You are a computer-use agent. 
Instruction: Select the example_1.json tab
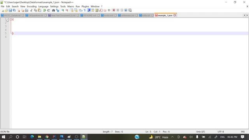[165, 16]
